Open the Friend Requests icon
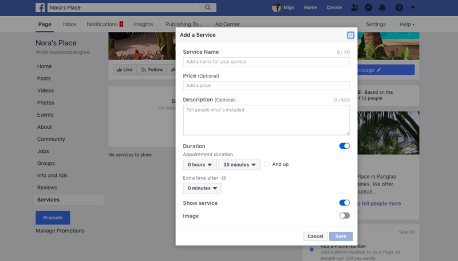458x261 pixels. (x=354, y=7)
